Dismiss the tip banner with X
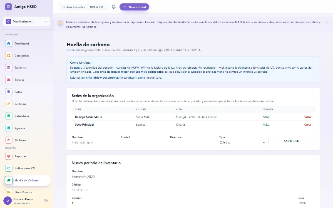Viewport: 333px width, 208px height. point(327,22)
